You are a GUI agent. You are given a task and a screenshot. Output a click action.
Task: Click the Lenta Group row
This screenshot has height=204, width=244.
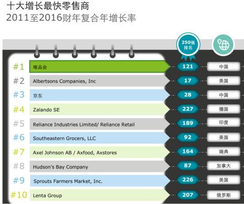pos(100,195)
